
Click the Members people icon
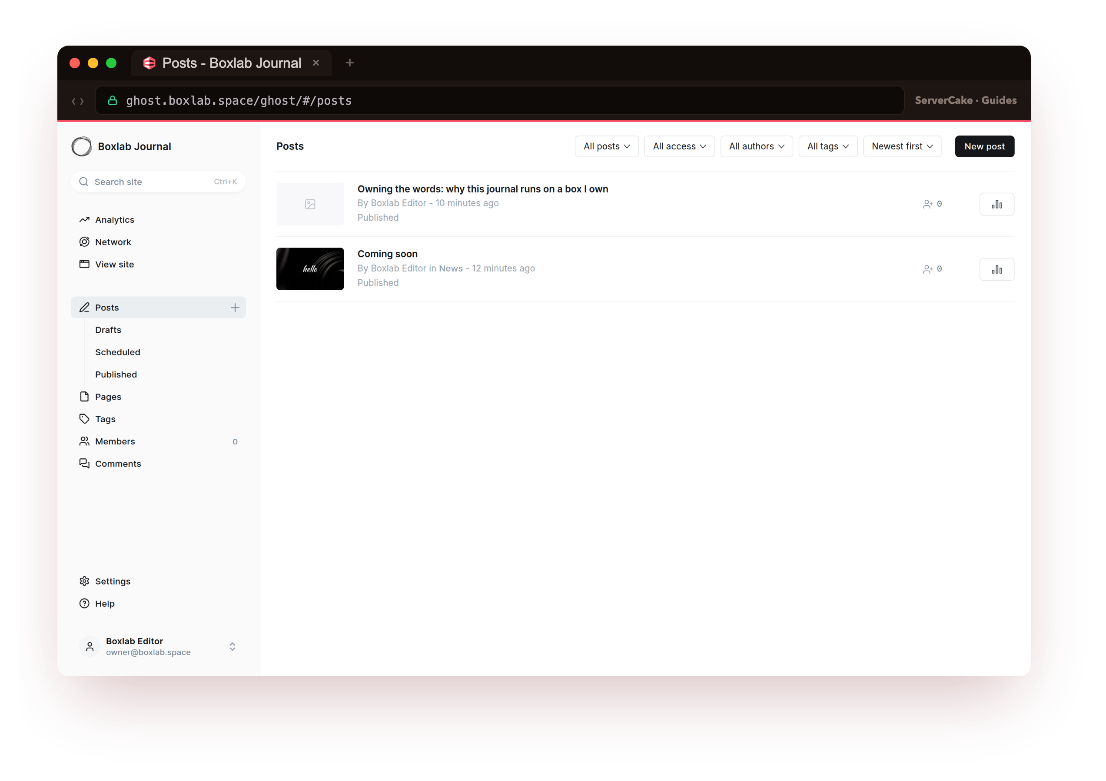(x=84, y=441)
